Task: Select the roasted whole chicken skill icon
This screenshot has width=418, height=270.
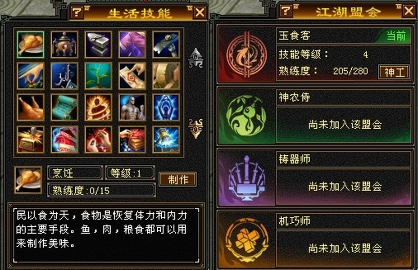Action: coord(30,108)
